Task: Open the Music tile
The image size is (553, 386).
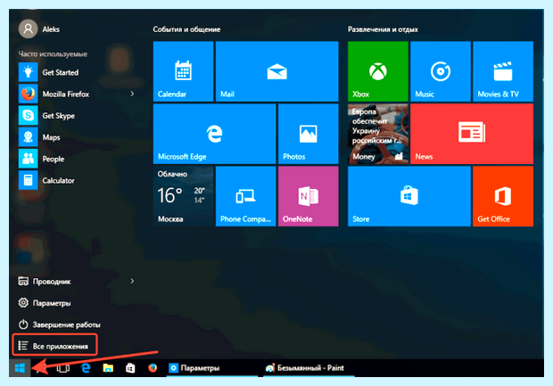Action: coord(441,71)
